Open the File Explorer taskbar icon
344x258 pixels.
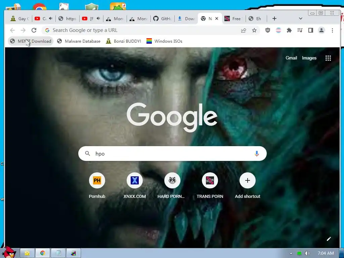[27, 253]
